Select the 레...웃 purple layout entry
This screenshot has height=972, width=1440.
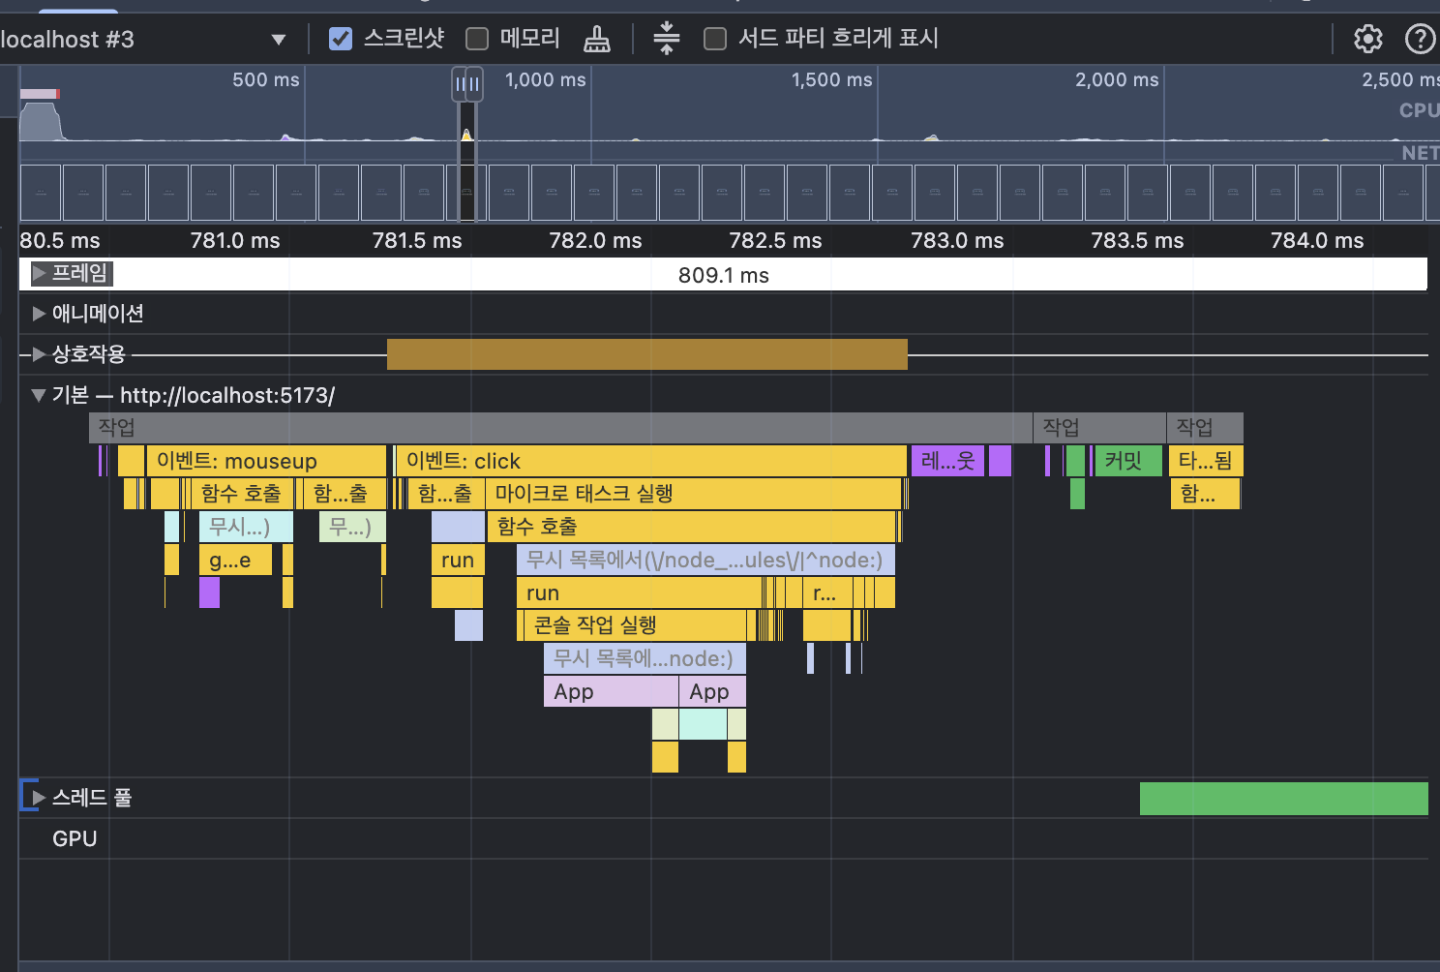[947, 461]
